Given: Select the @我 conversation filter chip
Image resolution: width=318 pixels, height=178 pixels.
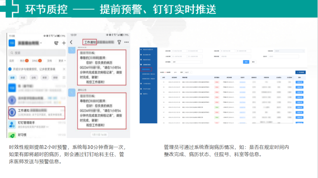Looking at the screenshot, I should click(34, 78).
